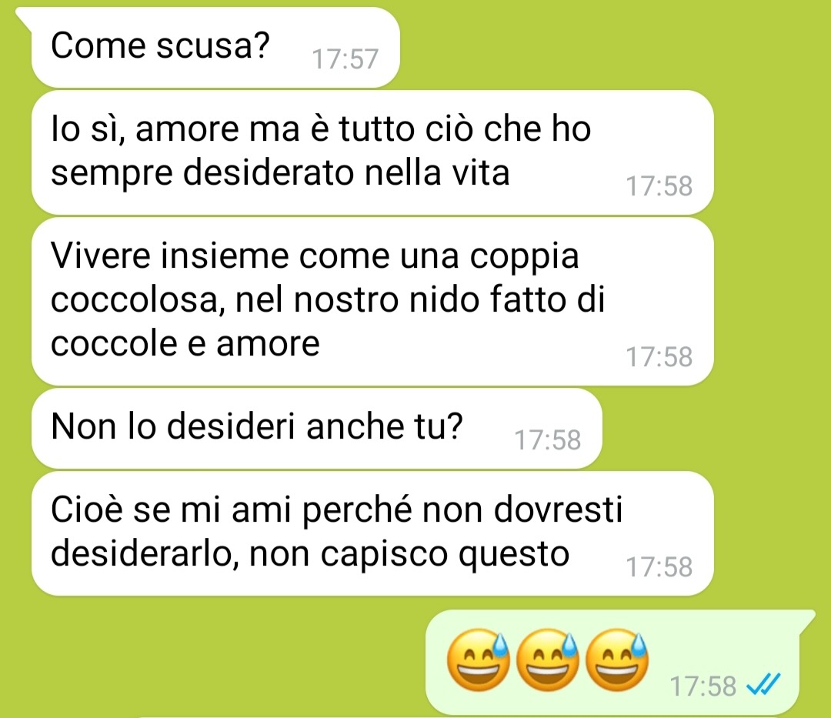The height and width of the screenshot is (718, 831).
Task: Select the outgoing emoji message bubble
Action: [x=620, y=662]
